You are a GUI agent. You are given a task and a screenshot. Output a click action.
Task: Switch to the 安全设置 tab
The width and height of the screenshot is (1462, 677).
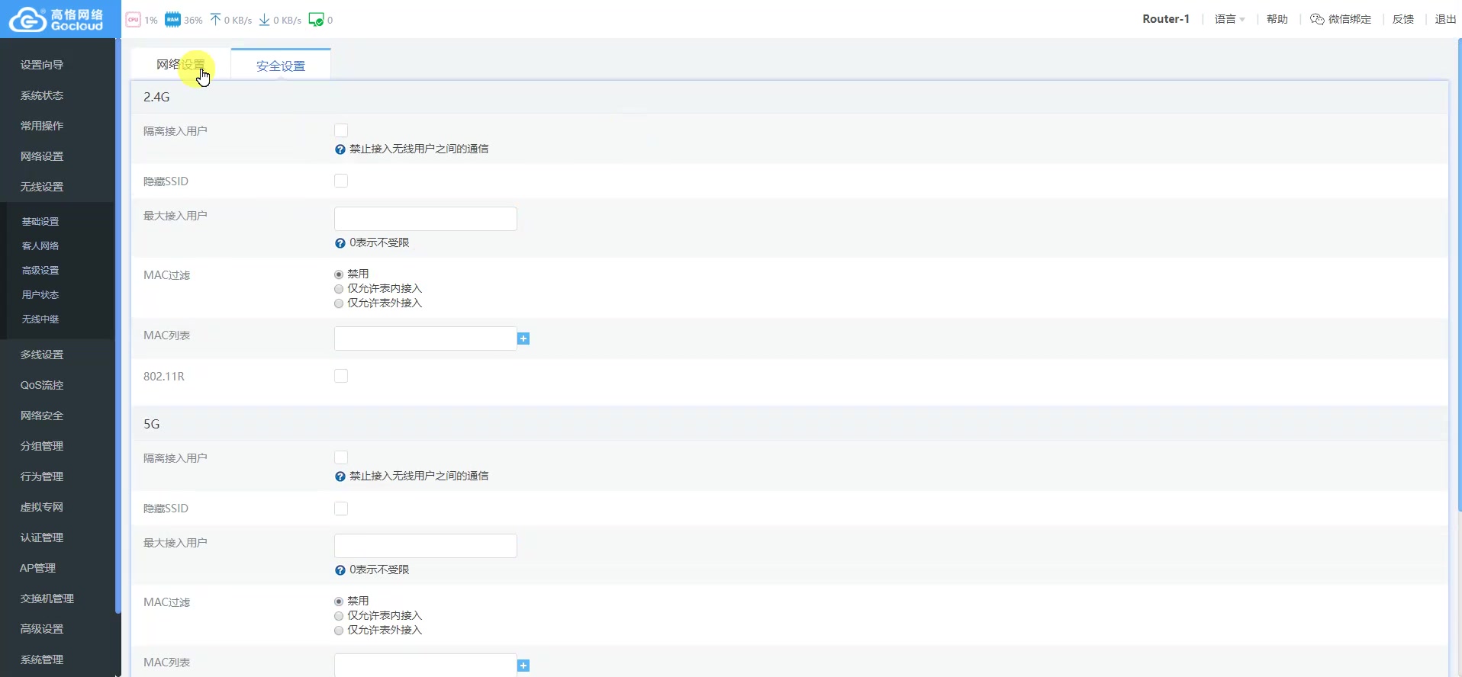[x=281, y=66]
